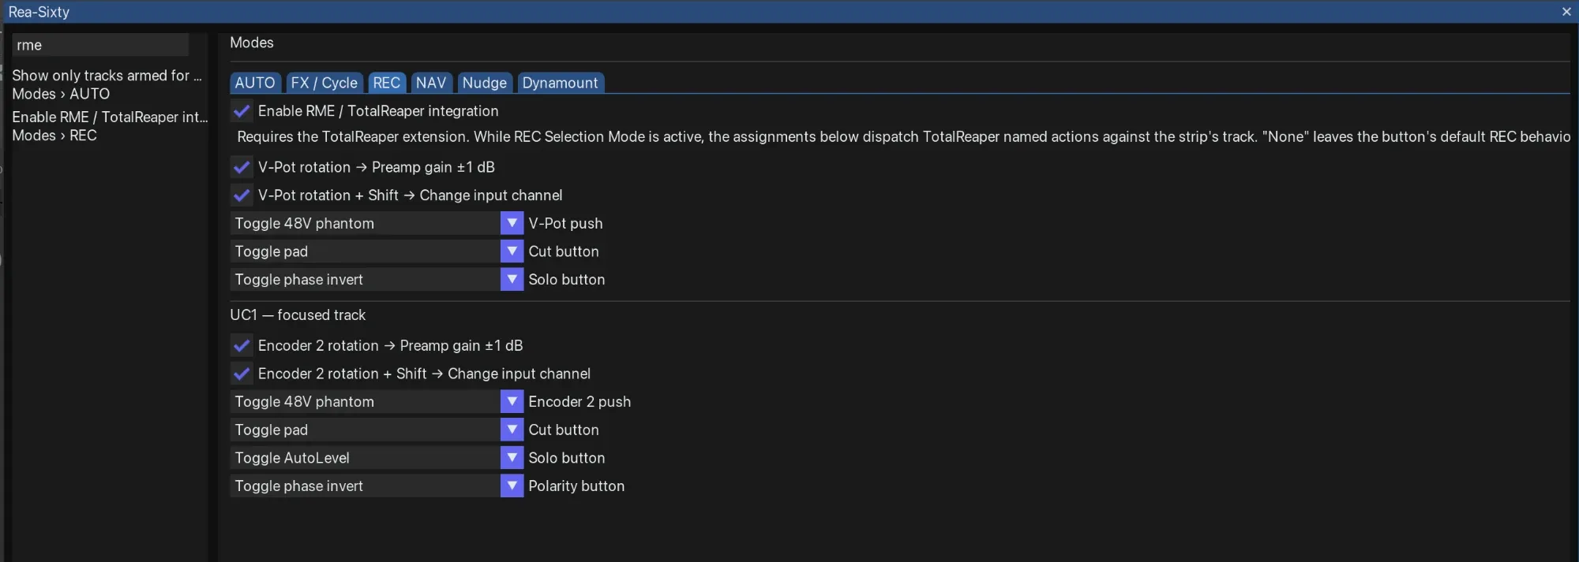Toggle Encoder 2 rotation preamp gain checkbox

click(242, 345)
